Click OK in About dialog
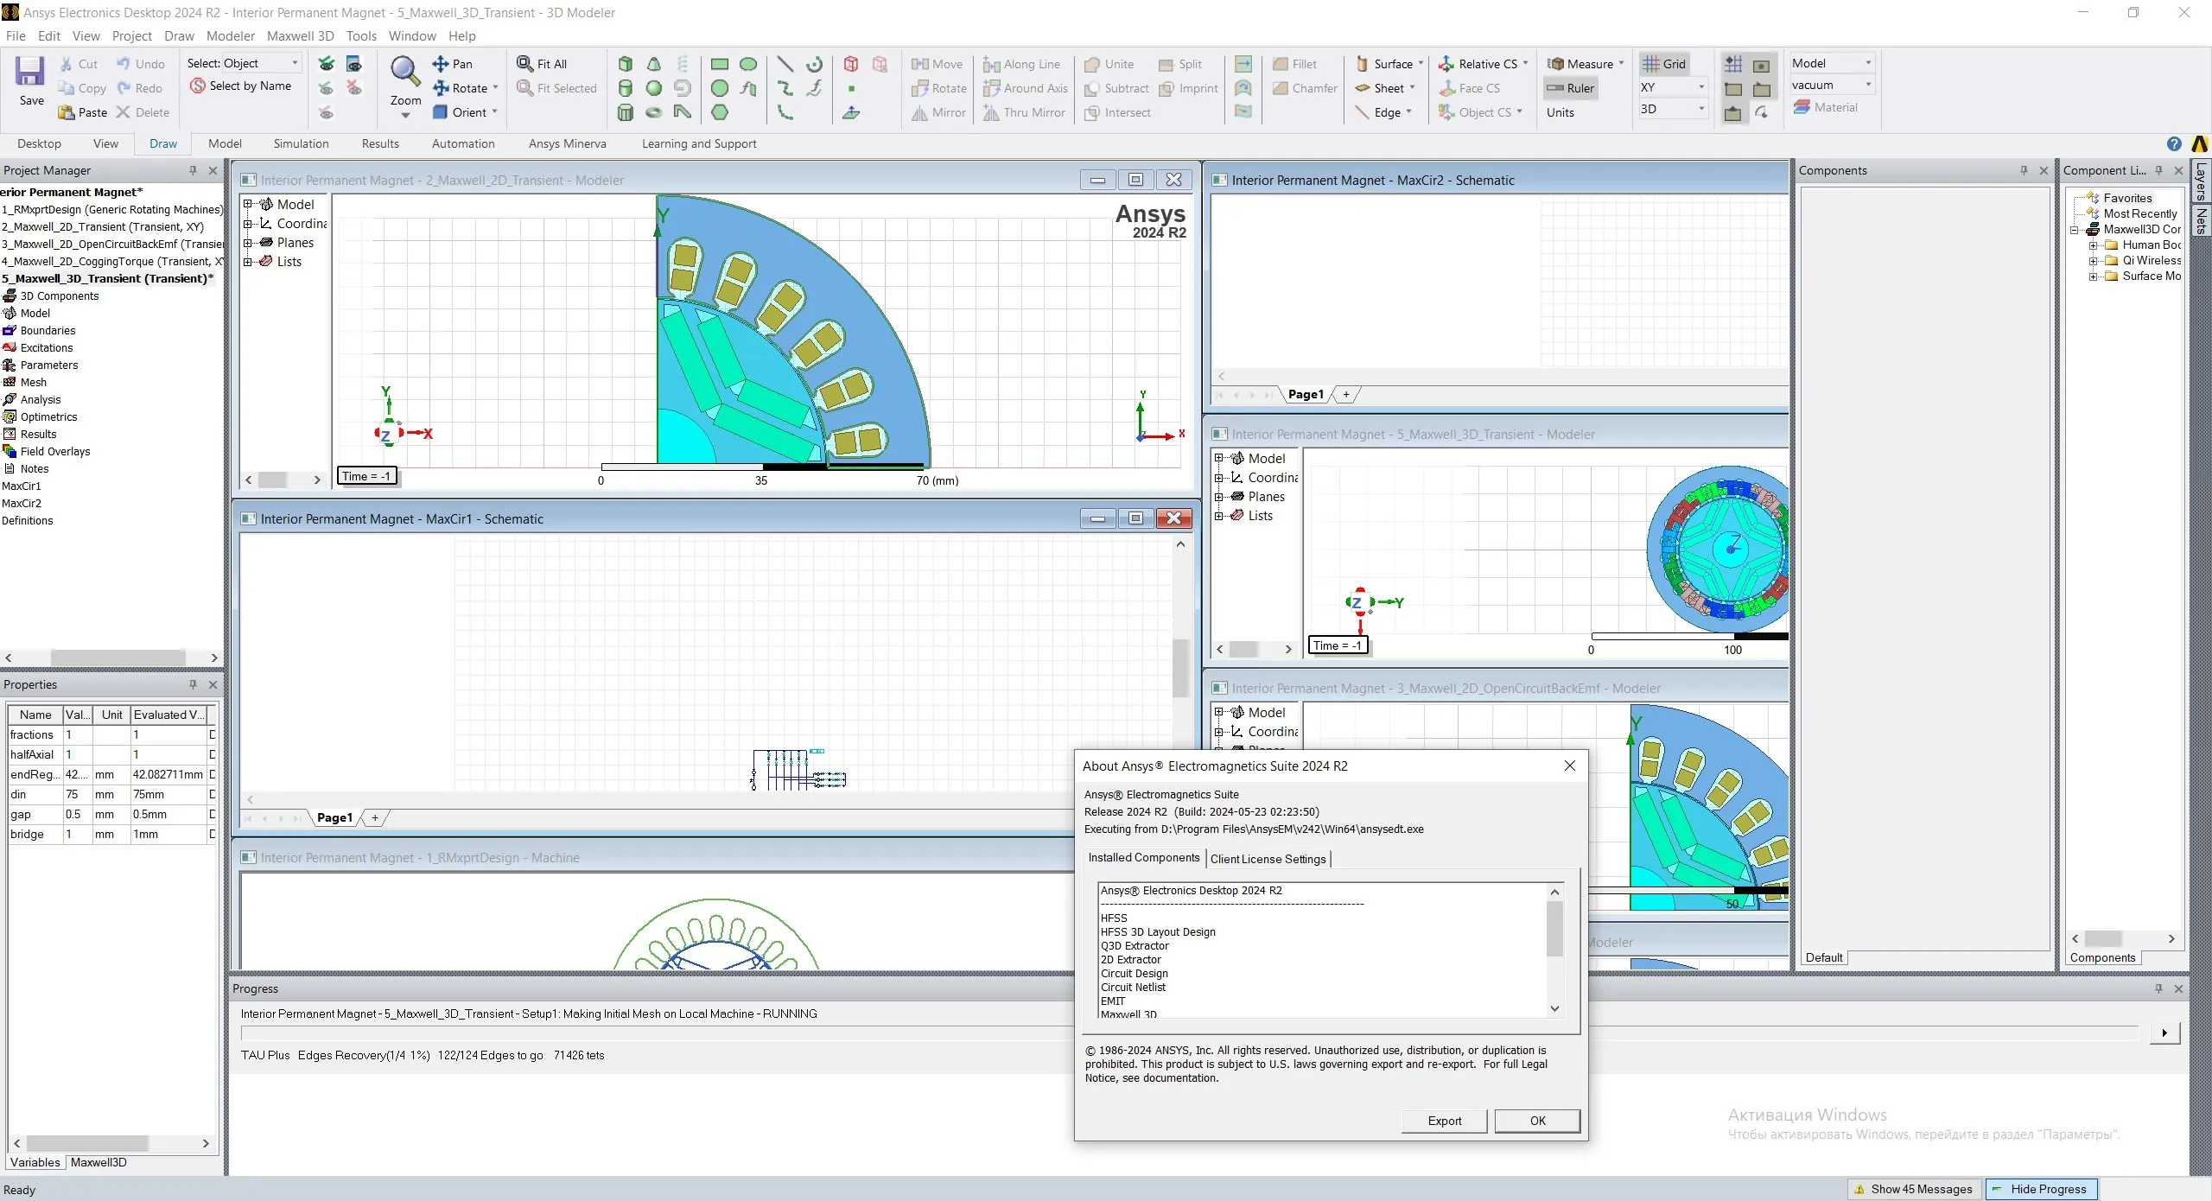Screen dimensions: 2212x1201 point(1537,1121)
